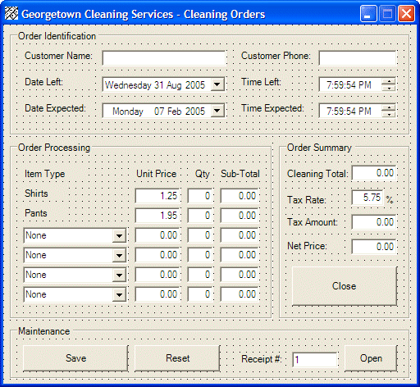The width and height of the screenshot is (420, 387).
Task: Click the Save button
Action: click(x=75, y=358)
